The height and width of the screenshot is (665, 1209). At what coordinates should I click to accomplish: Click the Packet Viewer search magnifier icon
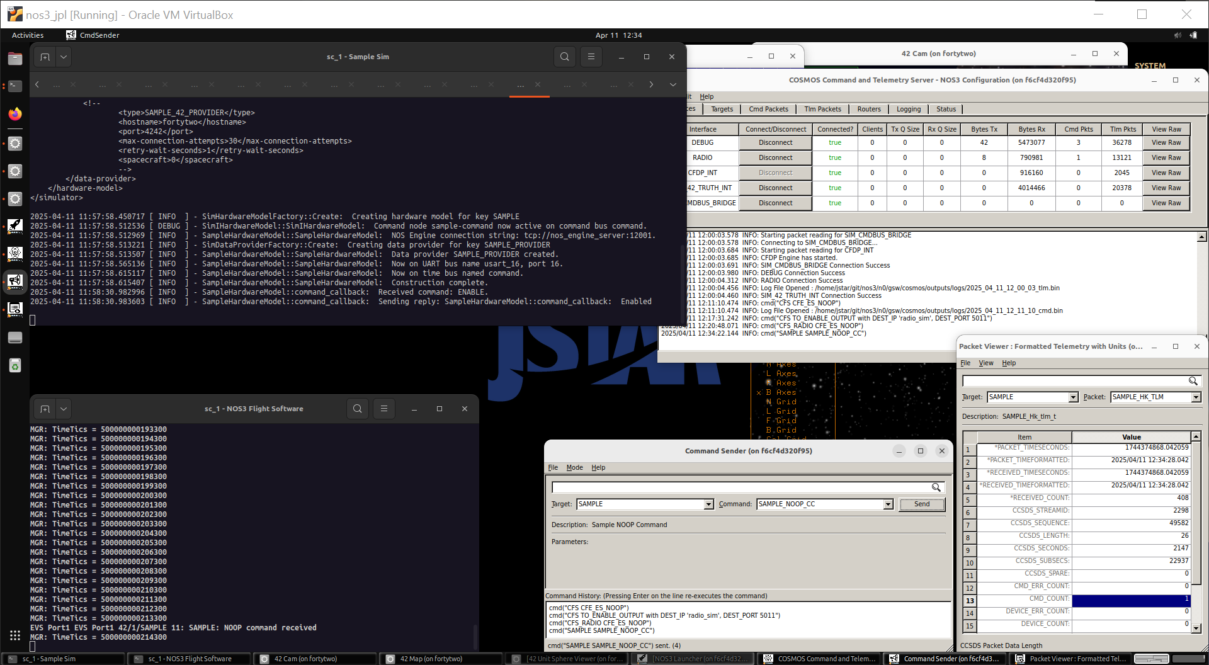point(1193,381)
